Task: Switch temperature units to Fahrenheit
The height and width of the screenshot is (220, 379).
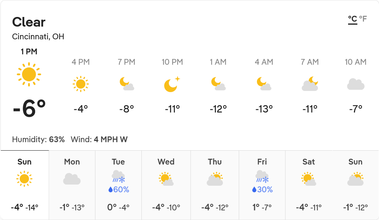Action: tap(363, 19)
